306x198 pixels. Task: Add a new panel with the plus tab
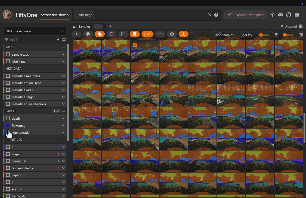point(110,26)
